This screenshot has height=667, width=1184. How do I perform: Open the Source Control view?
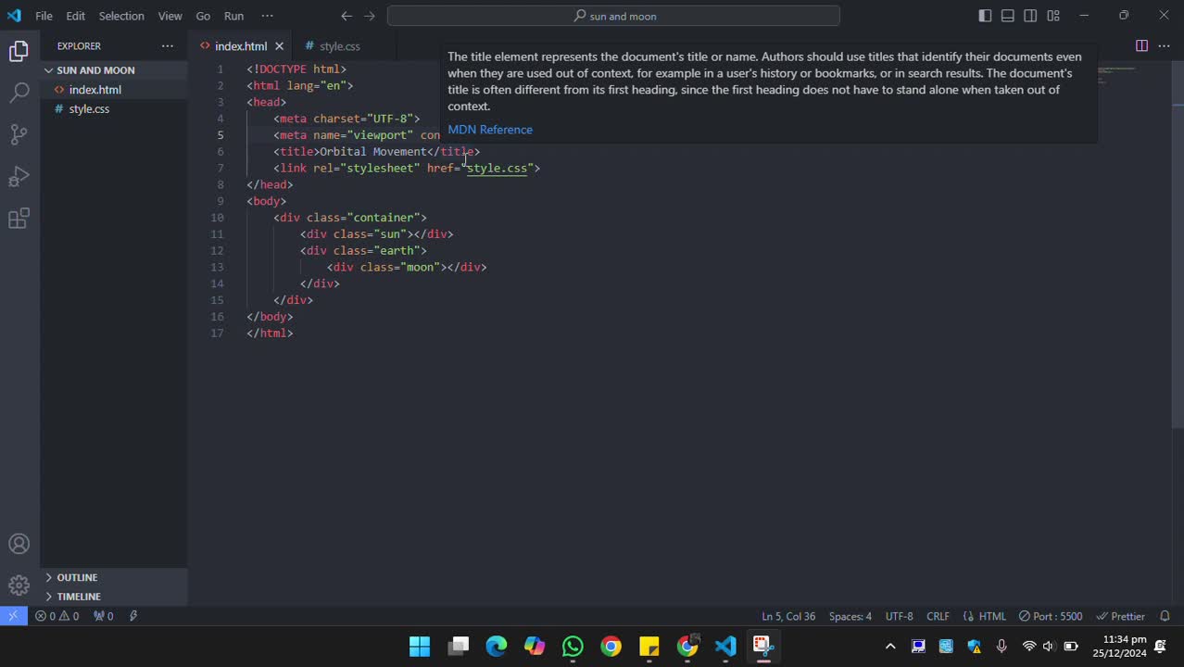[x=19, y=134]
